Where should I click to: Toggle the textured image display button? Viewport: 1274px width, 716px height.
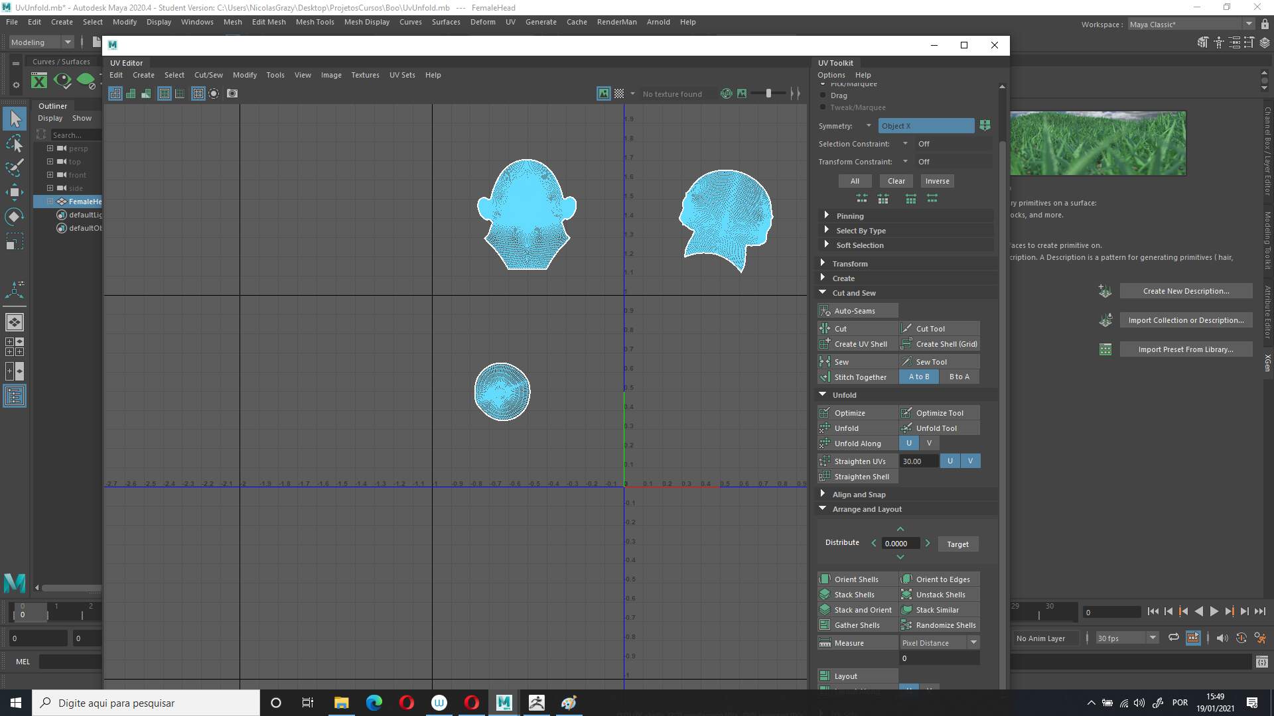pos(603,93)
